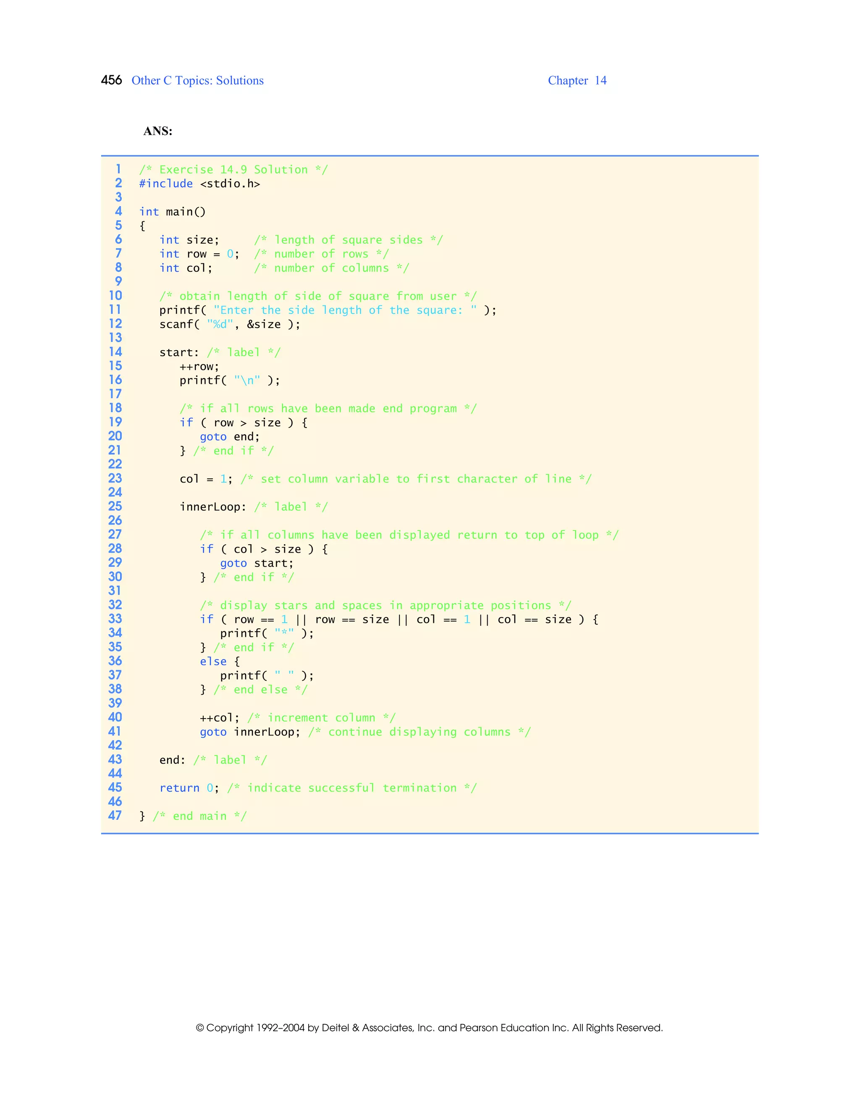The image size is (860, 1113).
Task: Click line number 47
Action: tap(115, 816)
